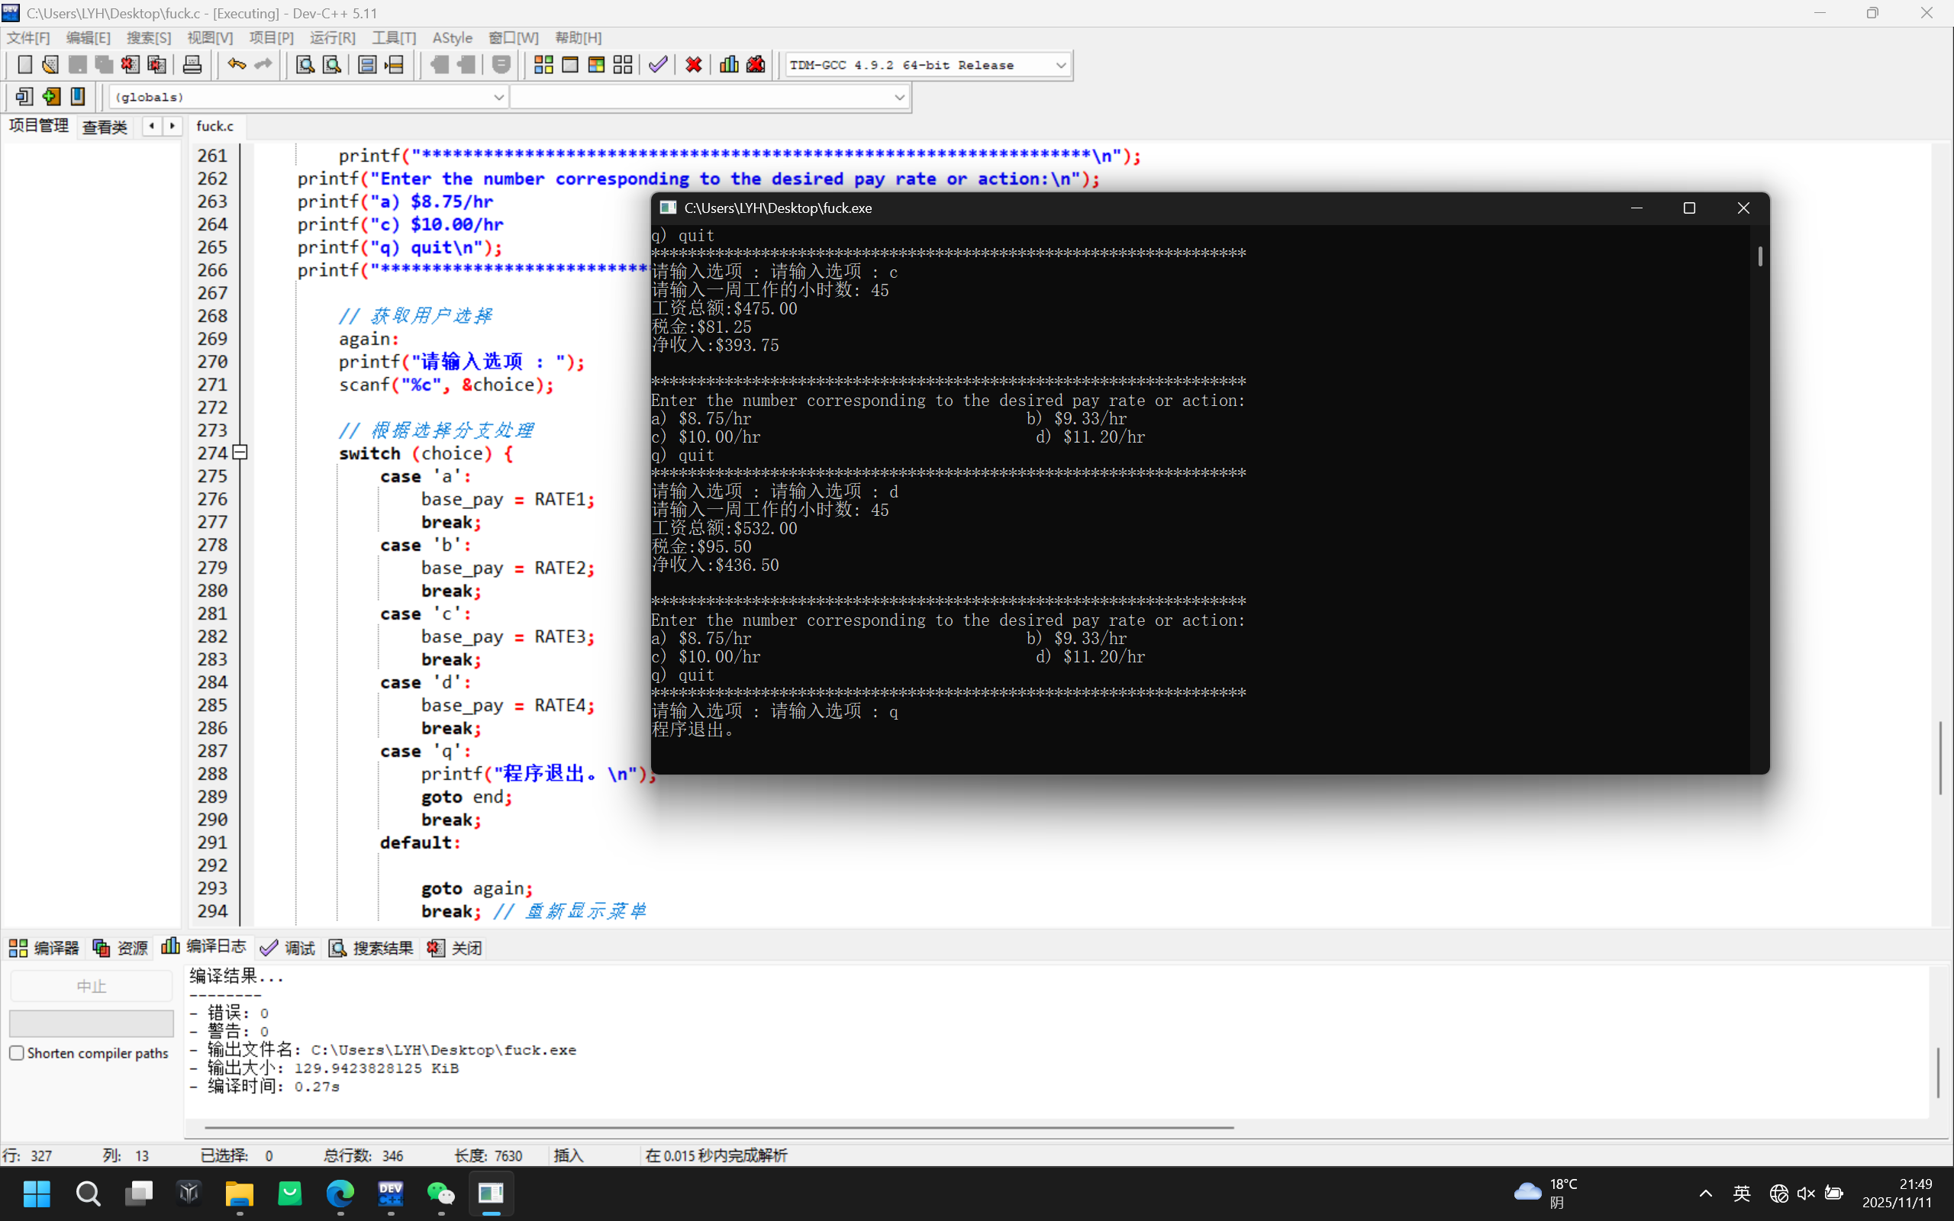Click the Compile icon with colored squares
Screen dimensions: 1954x1221
click(x=543, y=65)
